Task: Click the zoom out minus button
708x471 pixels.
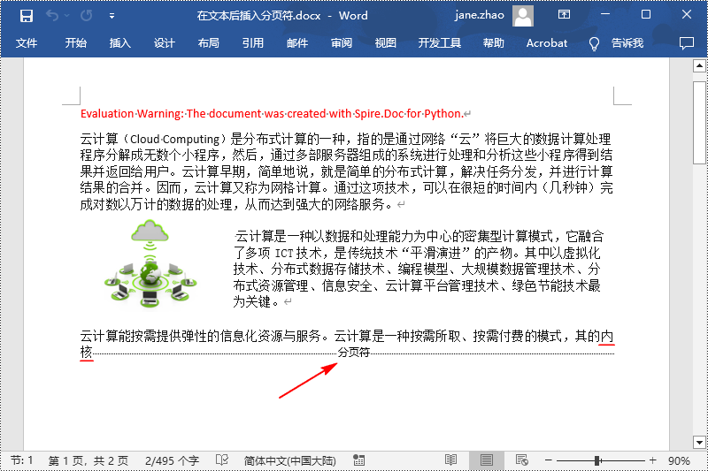Action: (x=549, y=460)
